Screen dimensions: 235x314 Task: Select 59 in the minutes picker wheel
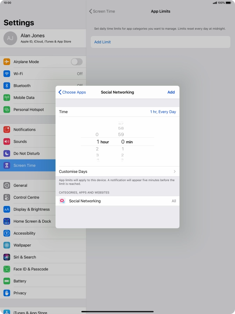pyautogui.click(x=121, y=135)
